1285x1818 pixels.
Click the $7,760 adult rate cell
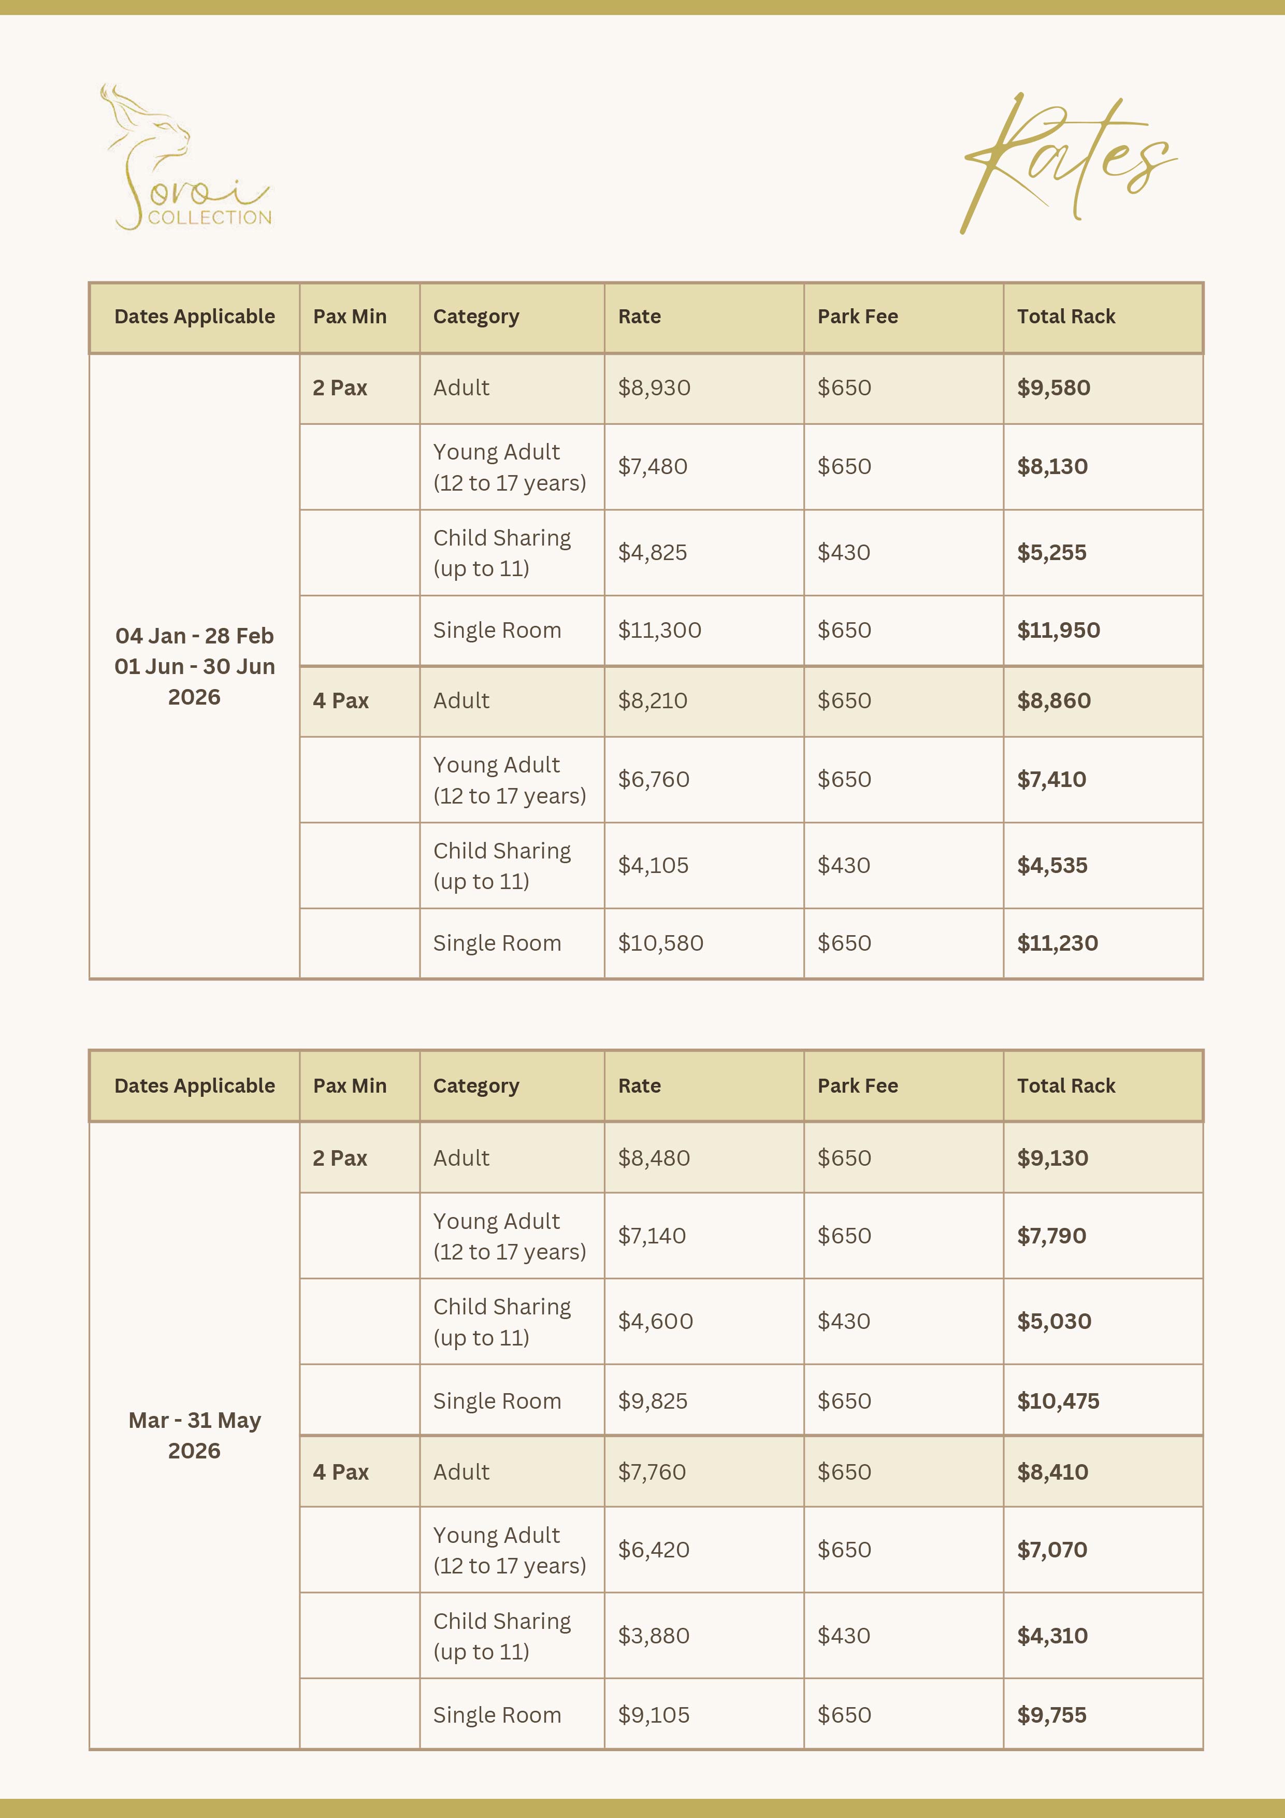click(652, 1472)
